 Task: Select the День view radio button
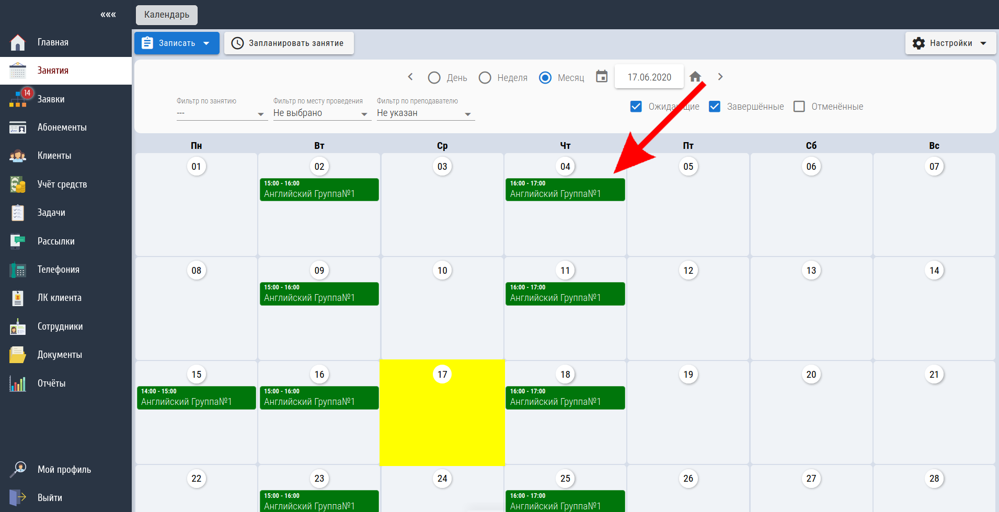pyautogui.click(x=434, y=78)
